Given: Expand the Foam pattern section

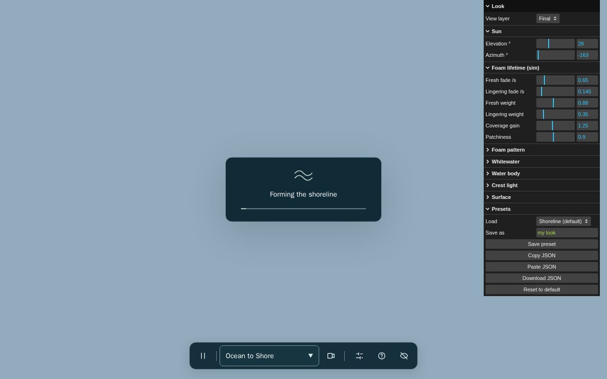Looking at the screenshot, I should point(542,150).
